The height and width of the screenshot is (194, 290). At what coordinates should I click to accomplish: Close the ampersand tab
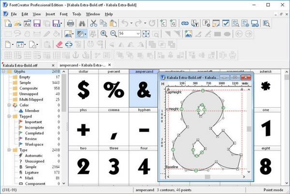[110, 65]
